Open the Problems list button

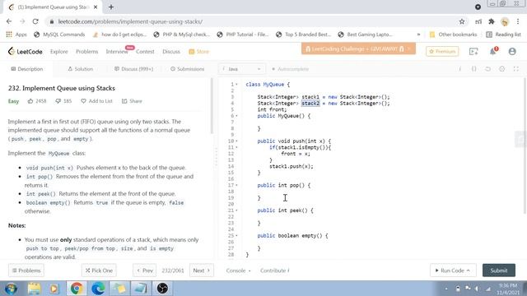pos(26,271)
